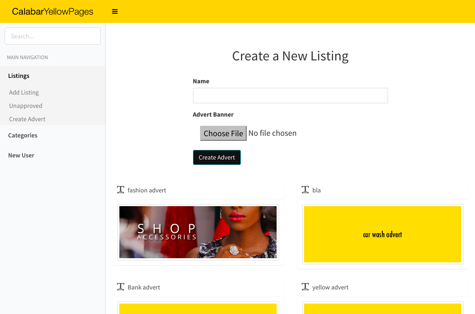
Task: Navigate to "New User"
Action: click(21, 155)
